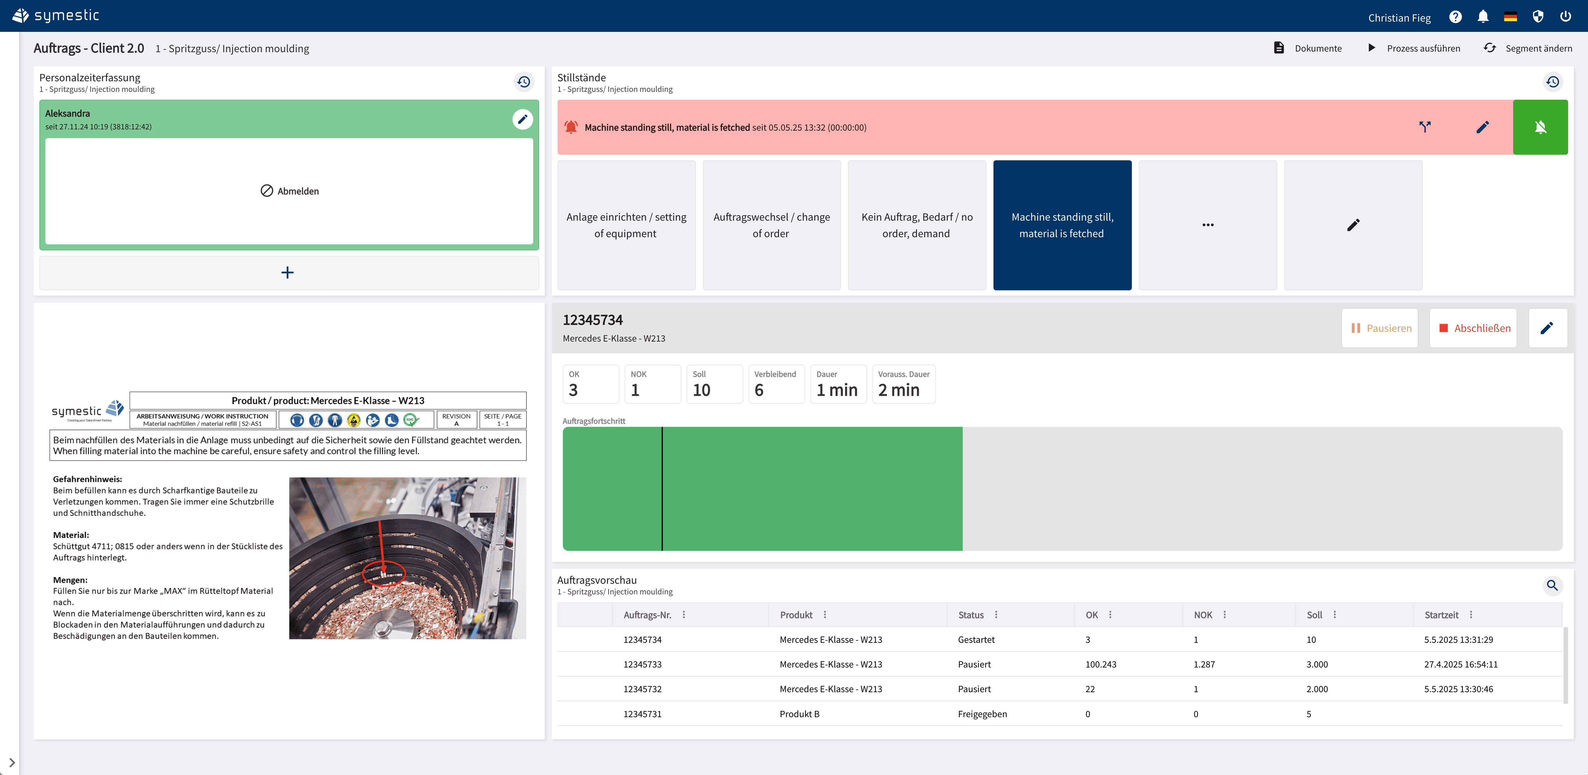
Task: Expand the sidebar chevron at bottom left
Action: (x=12, y=762)
